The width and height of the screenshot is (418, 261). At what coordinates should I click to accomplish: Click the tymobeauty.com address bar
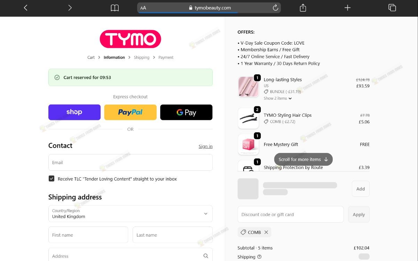coord(209,8)
